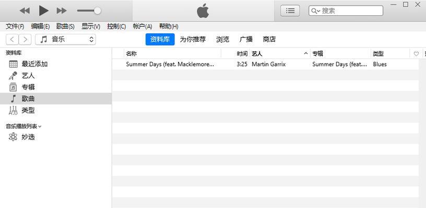The image size is (426, 208).
Task: Toggle the 艺人 column sort arrow
Action: point(306,54)
